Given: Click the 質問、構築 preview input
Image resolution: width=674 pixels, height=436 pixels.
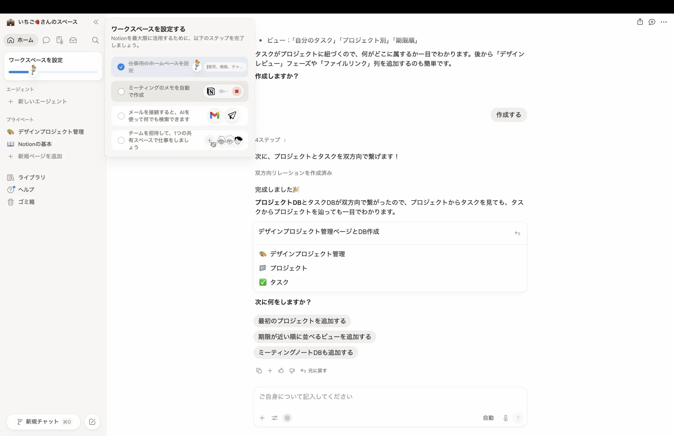Looking at the screenshot, I should pyautogui.click(x=225, y=67).
